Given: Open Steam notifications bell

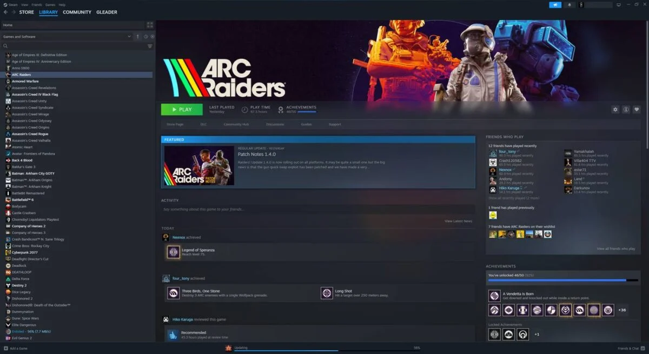Looking at the screenshot, I should pos(569,4).
